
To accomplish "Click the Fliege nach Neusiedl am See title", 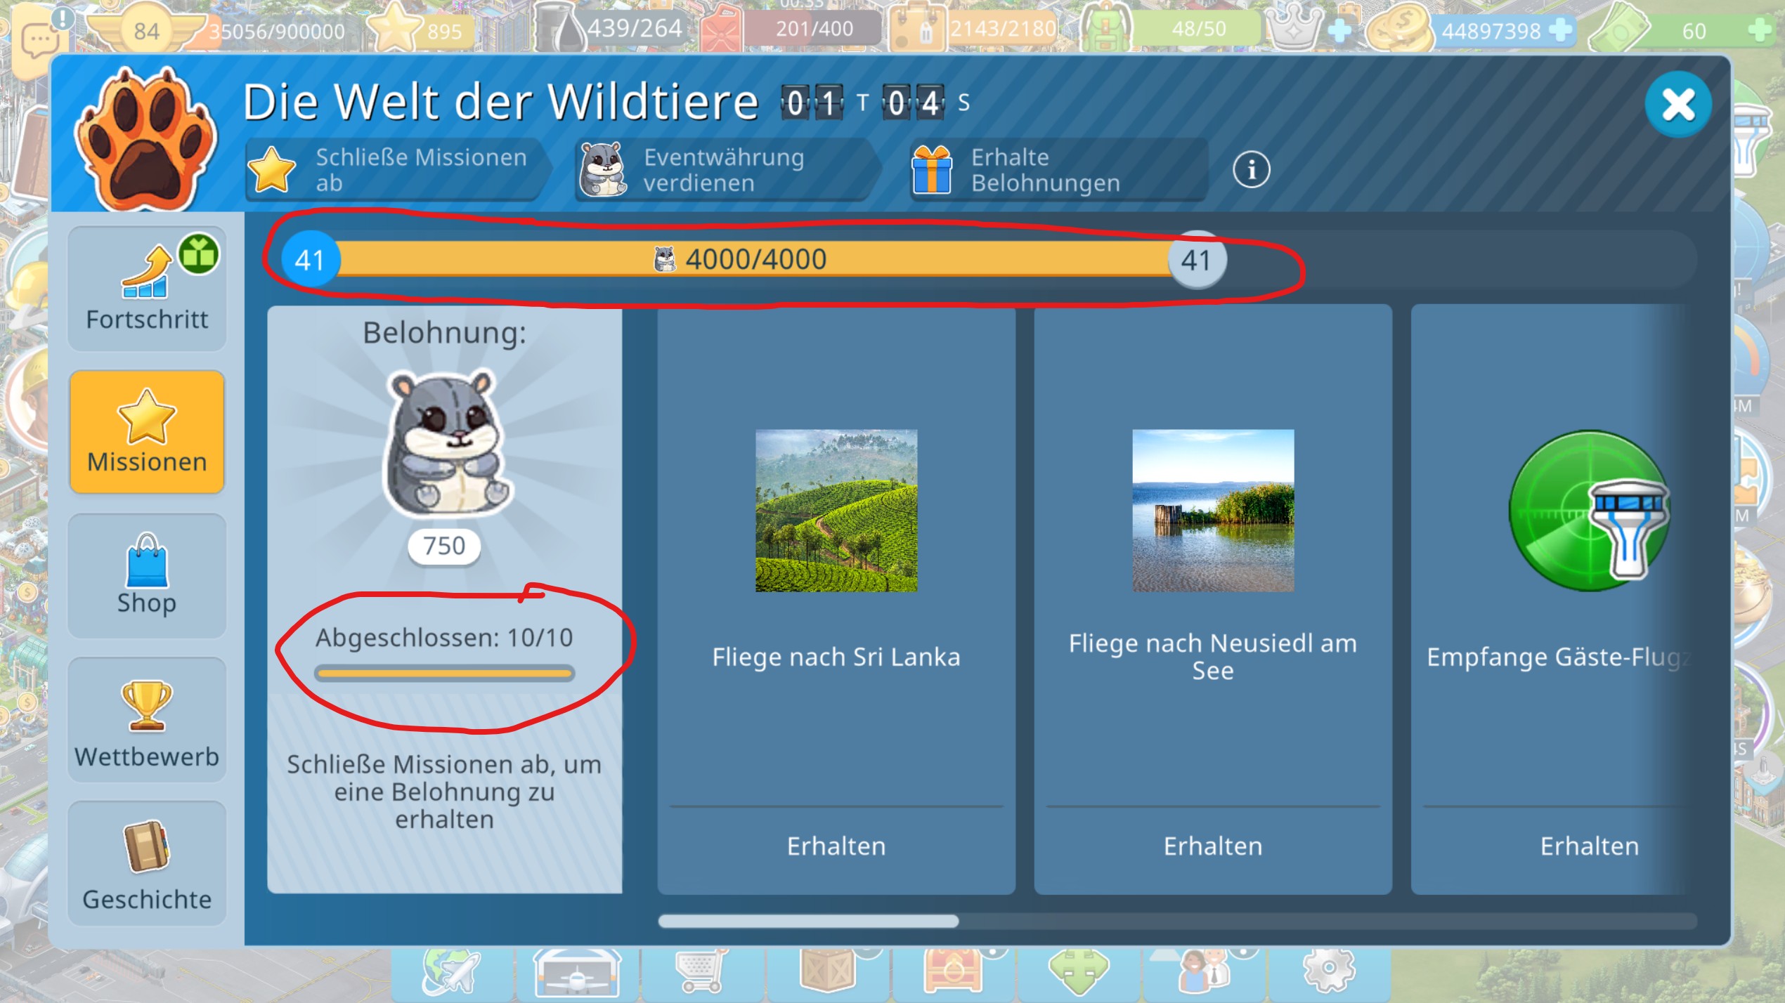I will click(1213, 657).
